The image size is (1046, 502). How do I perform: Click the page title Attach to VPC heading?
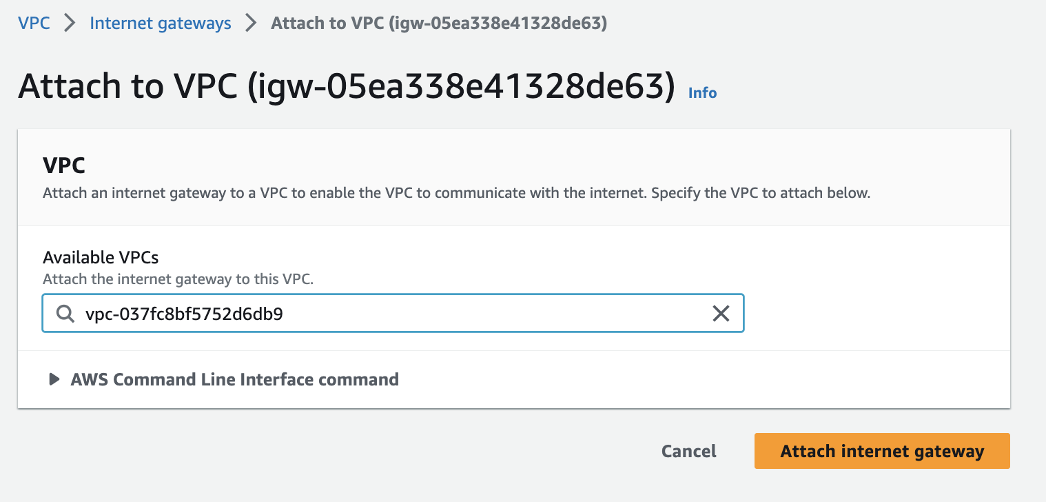347,87
